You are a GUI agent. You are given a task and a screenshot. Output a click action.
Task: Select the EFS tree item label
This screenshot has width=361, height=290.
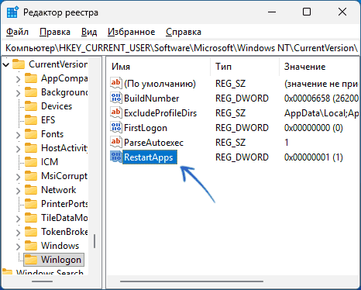click(48, 120)
